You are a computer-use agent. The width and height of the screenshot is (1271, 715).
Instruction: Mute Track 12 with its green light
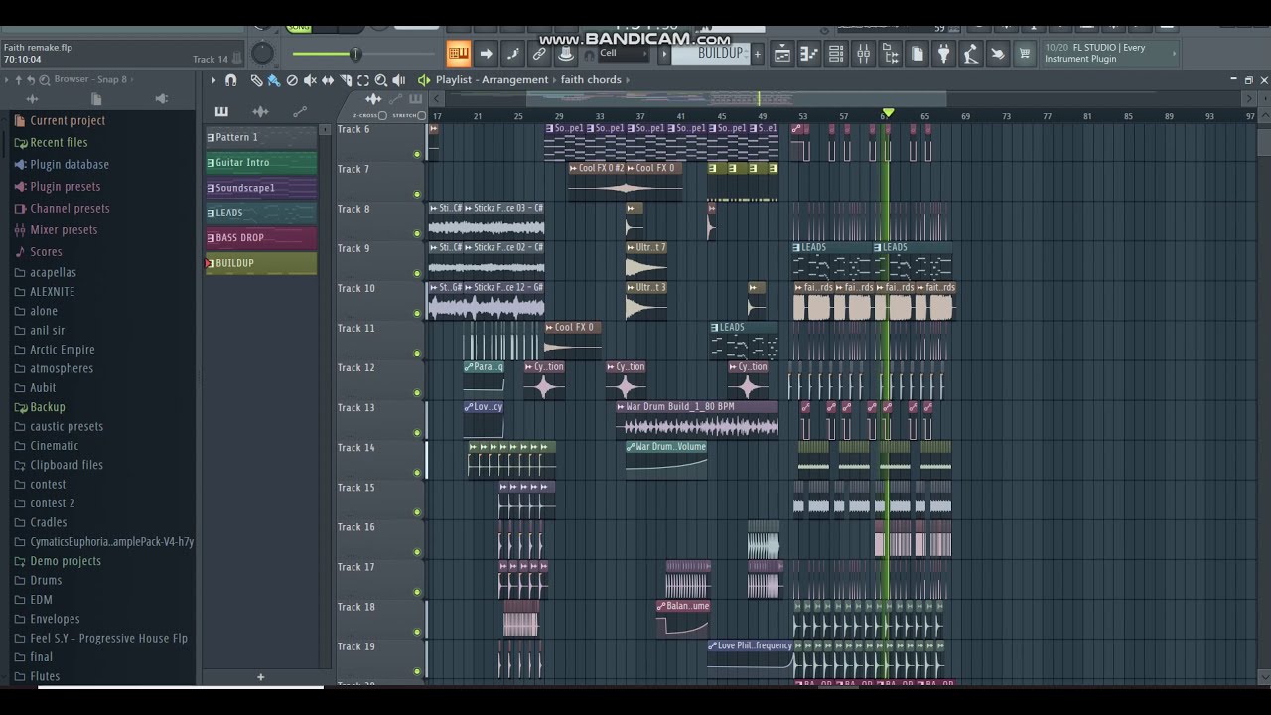[x=417, y=392]
